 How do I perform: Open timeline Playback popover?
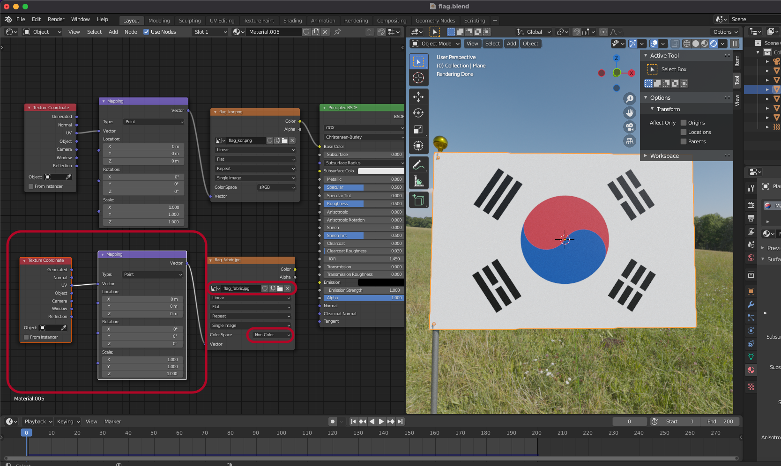pos(38,422)
